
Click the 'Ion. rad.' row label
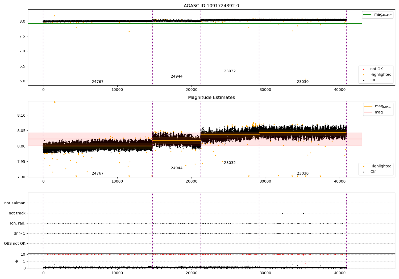(18, 223)
